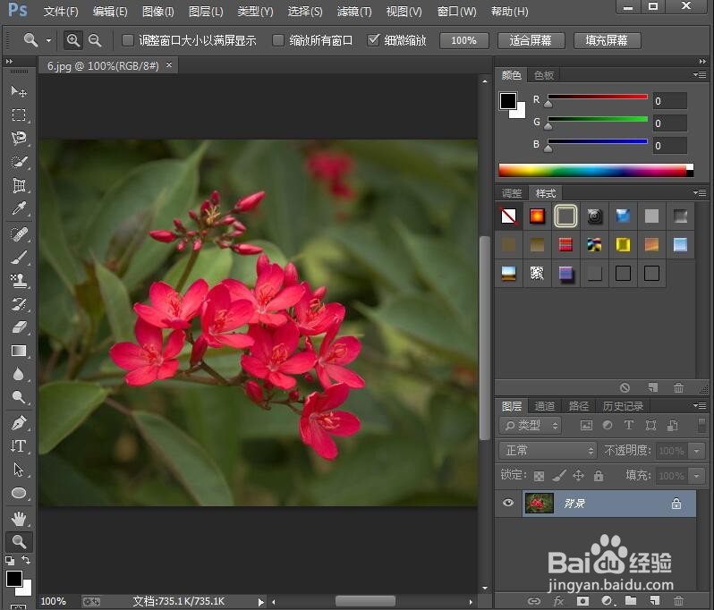Uncheck the scrubby zoom checkbox
This screenshot has width=714, height=610.
(x=373, y=40)
